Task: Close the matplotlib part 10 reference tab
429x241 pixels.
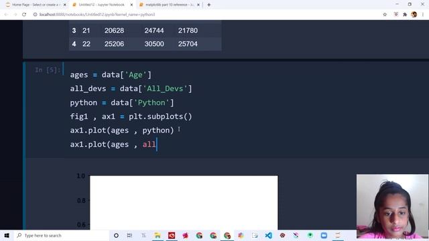Action: tap(198, 5)
